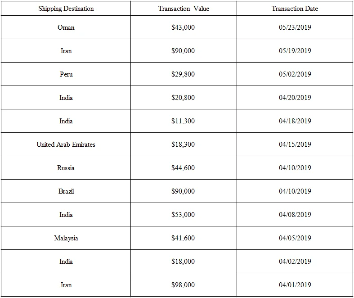Click the 04/05/2019 date cell
Image resolution: width=354 pixels, height=298 pixels.
(x=295, y=238)
